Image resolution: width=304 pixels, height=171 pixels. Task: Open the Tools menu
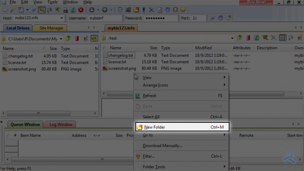(52, 2)
